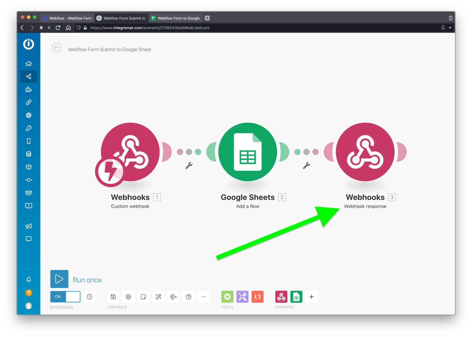
Task: Open the Webhooks Webhook response module
Action: [365, 152]
